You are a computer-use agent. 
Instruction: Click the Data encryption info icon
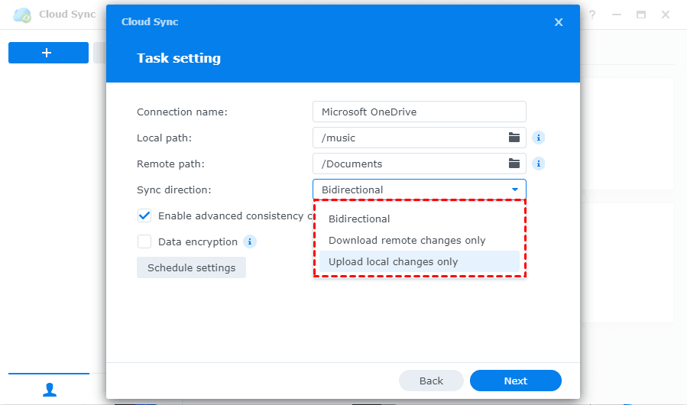pos(250,241)
